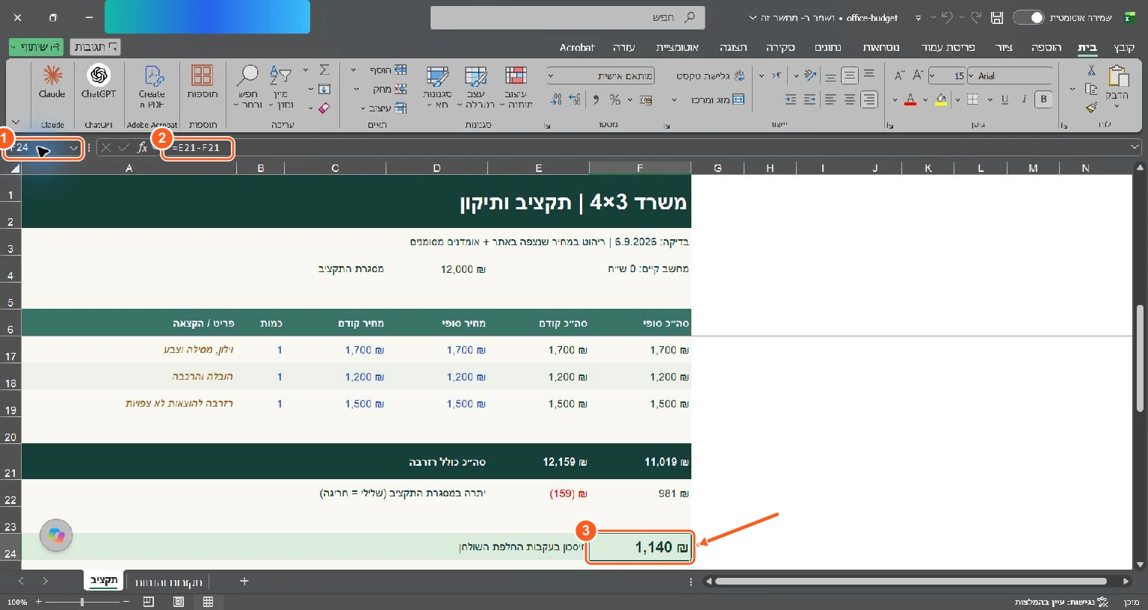Image resolution: width=1148 pixels, height=610 pixels.
Task: Click the שיתוף (Share) button
Action: 36,47
